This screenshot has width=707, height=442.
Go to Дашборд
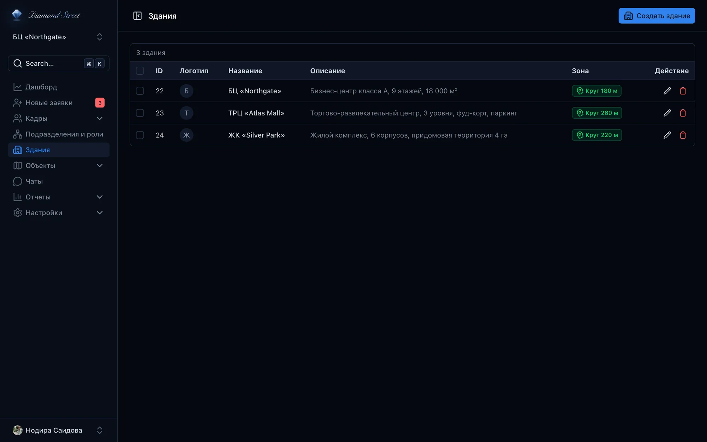click(58, 87)
